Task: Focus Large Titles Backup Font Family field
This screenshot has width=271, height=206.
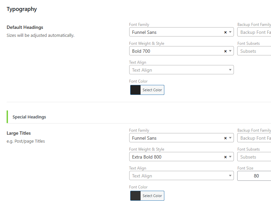Action: click(254, 138)
